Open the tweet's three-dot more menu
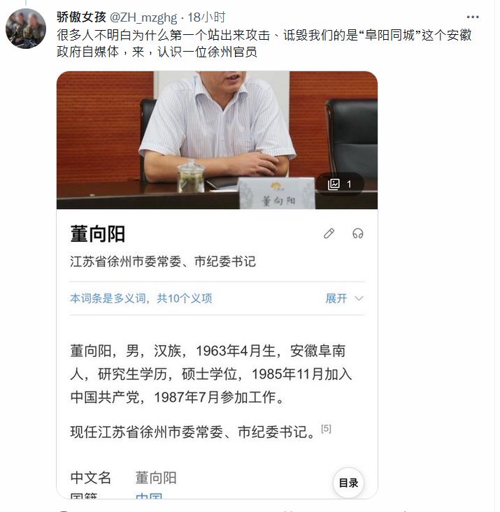Image resolution: width=500 pixels, height=512 pixels. pos(473,17)
